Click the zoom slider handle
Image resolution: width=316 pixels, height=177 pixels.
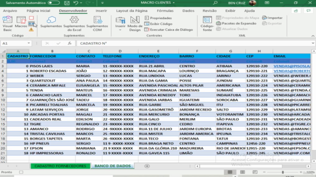click(x=283, y=172)
